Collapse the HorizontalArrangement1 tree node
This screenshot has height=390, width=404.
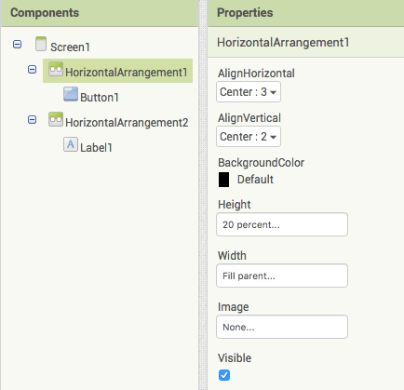(33, 70)
